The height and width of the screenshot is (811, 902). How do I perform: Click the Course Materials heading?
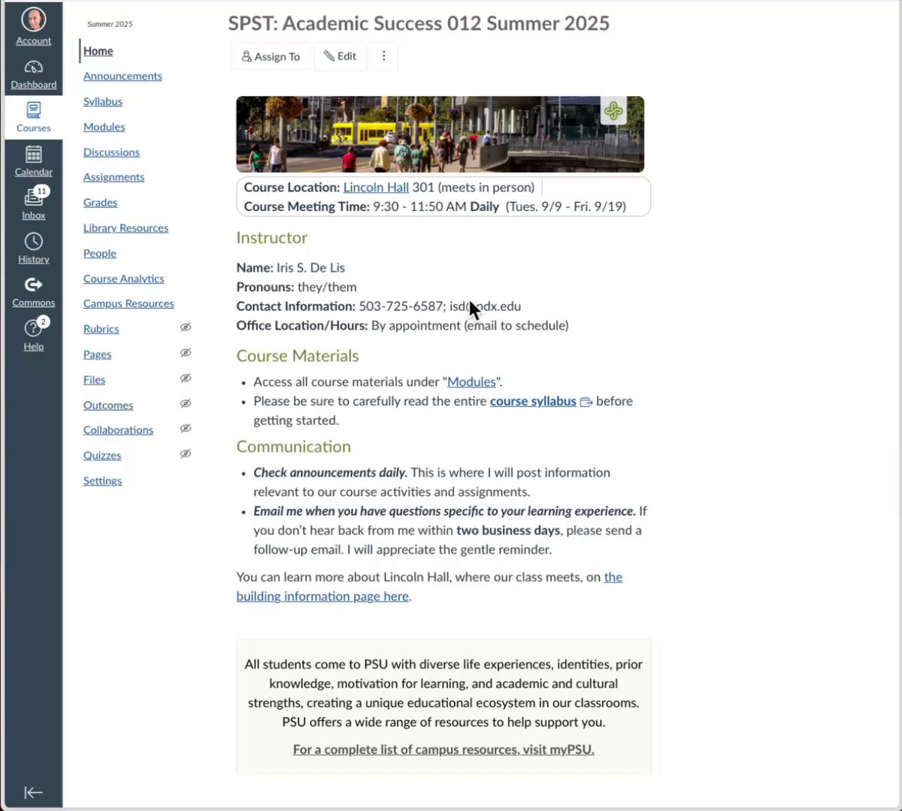click(x=298, y=356)
